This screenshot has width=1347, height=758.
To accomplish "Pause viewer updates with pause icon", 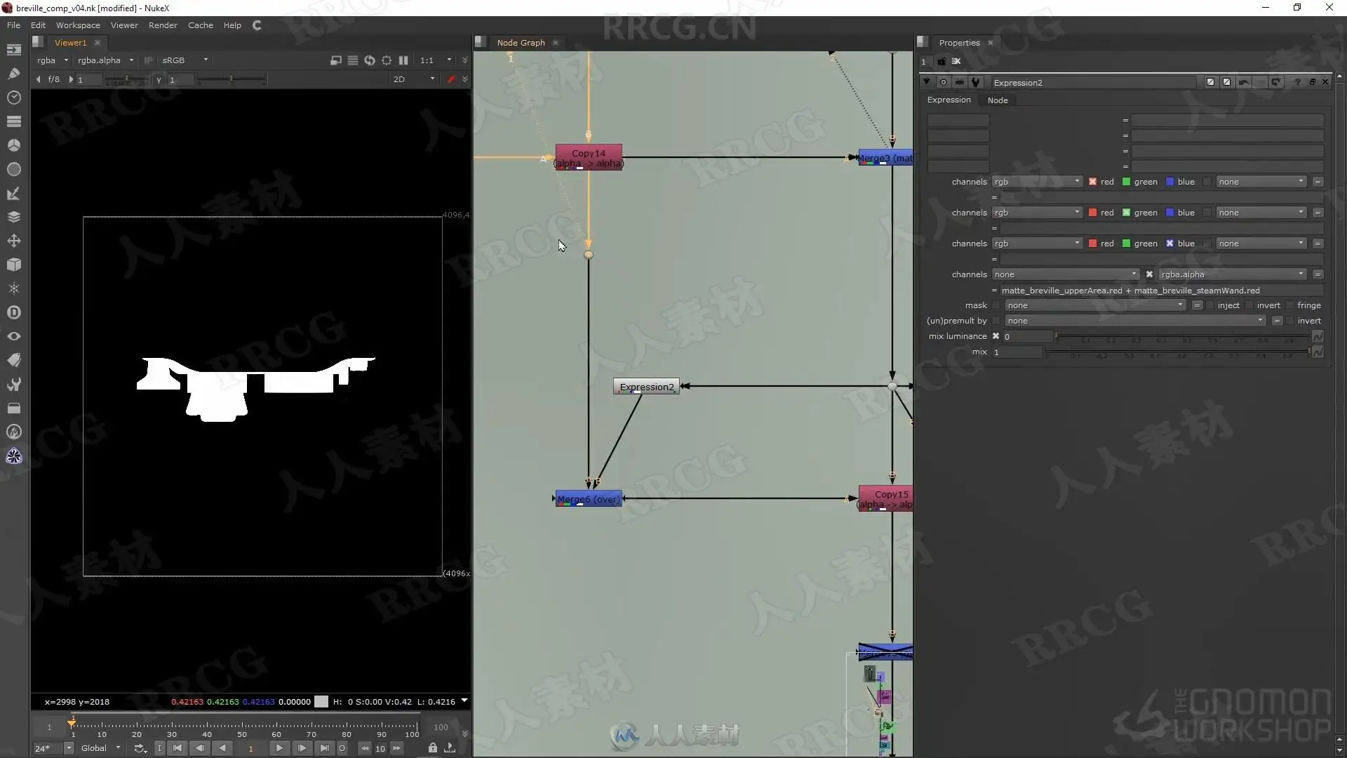I will click(x=403, y=60).
